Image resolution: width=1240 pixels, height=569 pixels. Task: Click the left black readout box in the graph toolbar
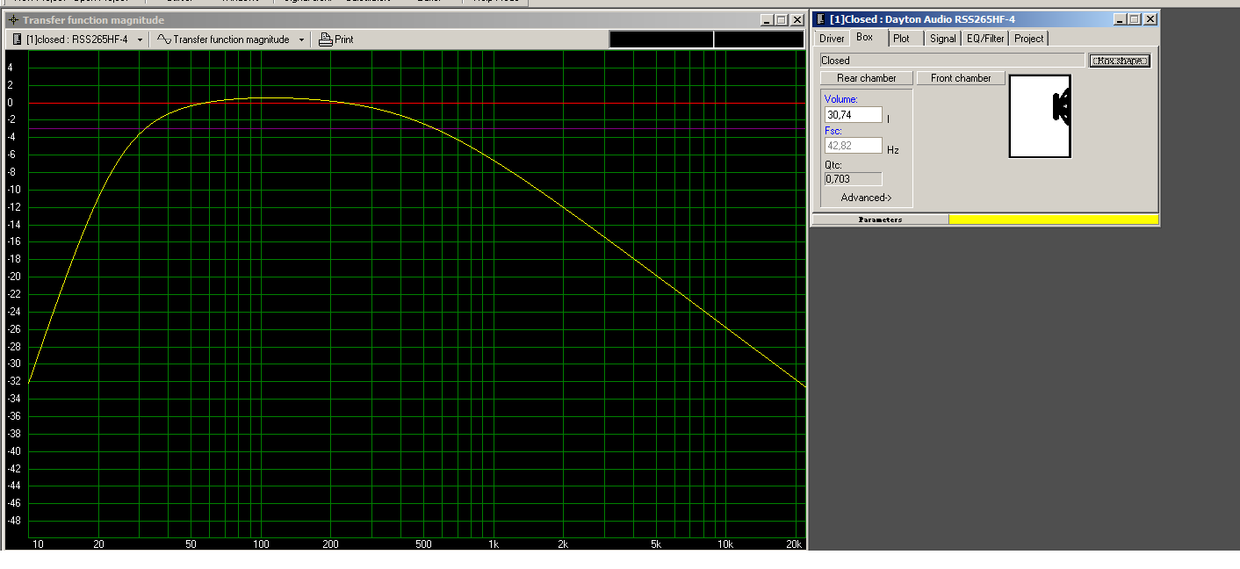(x=661, y=40)
